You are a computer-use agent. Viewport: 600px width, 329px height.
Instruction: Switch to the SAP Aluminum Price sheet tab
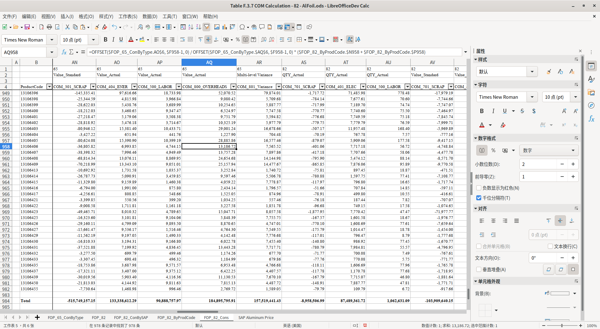pos(256,317)
